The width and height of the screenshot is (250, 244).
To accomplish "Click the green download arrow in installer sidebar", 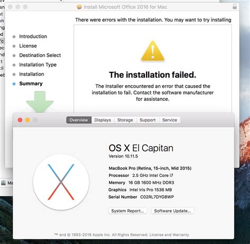I will pyautogui.click(x=40, y=102).
